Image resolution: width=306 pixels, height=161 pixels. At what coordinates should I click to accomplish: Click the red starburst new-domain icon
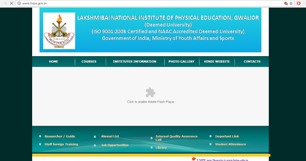coord(194,158)
